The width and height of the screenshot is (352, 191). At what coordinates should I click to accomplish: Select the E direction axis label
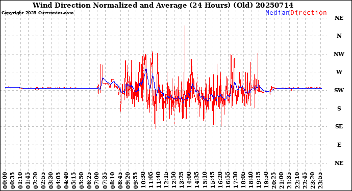(339, 145)
